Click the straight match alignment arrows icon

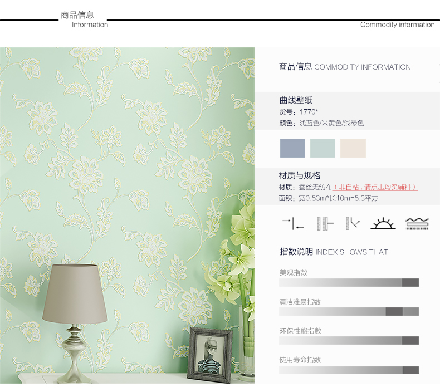tap(293, 224)
